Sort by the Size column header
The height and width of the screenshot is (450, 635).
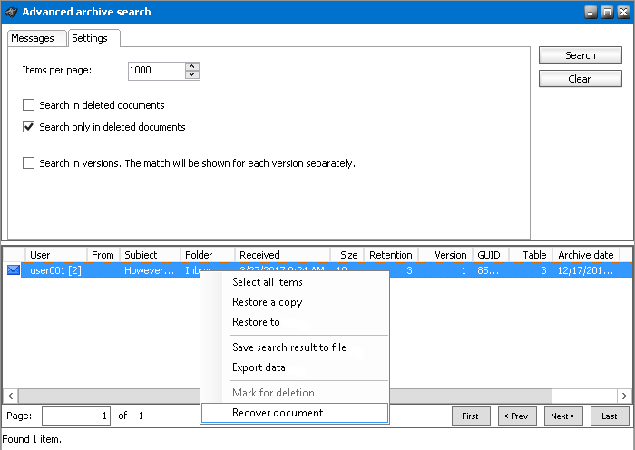(347, 255)
